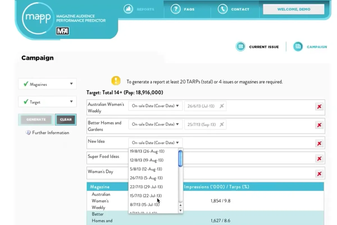Clear the 25/7/13 (Sep-13) date chip
Image resolution: width=337 pixels, height=225 pixels.
point(222,124)
